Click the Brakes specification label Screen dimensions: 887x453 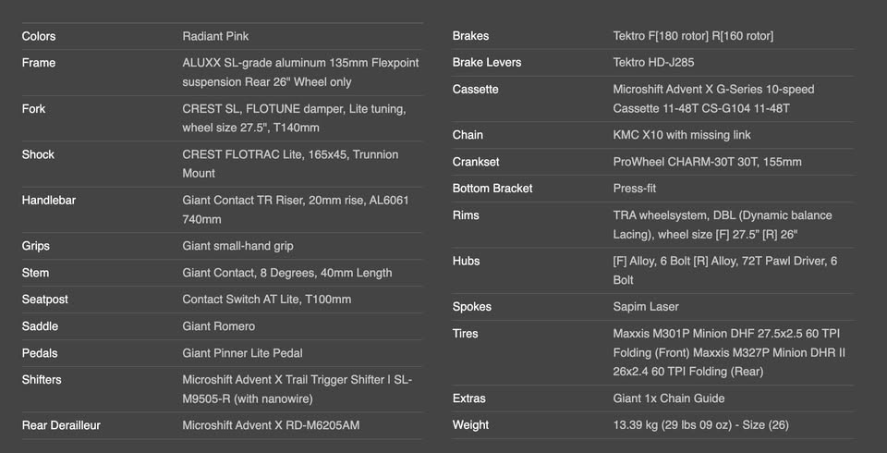[x=470, y=36]
